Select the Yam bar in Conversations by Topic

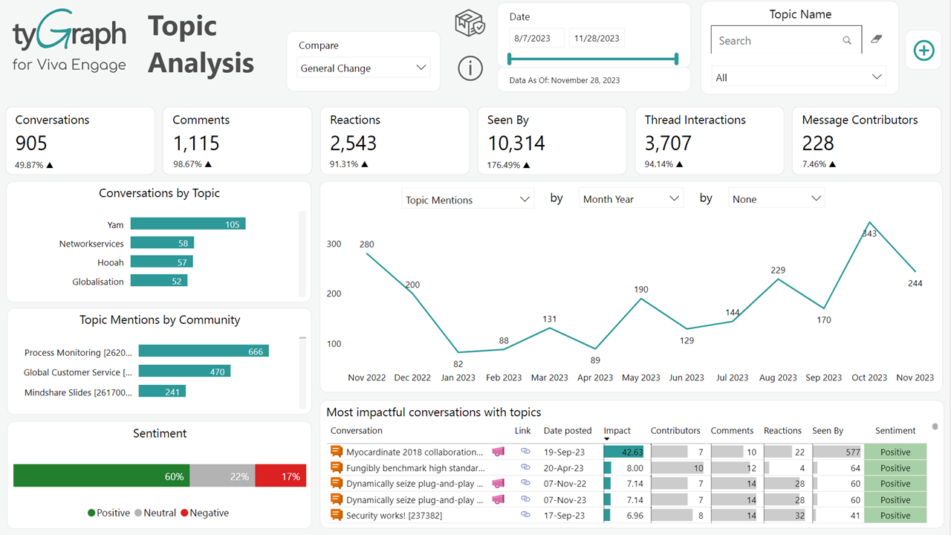pyautogui.click(x=187, y=224)
